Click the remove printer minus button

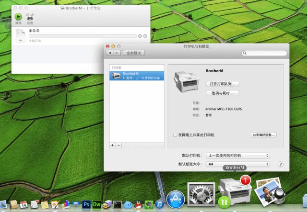(118, 145)
